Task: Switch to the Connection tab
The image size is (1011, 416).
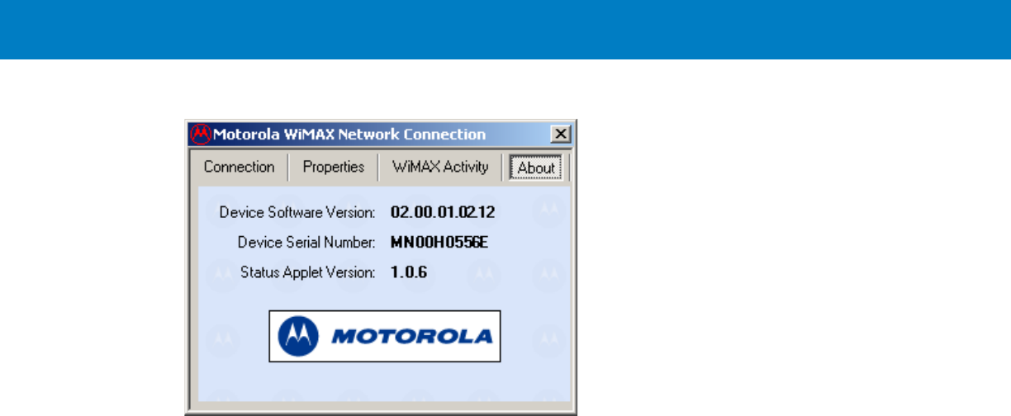Action: [239, 167]
